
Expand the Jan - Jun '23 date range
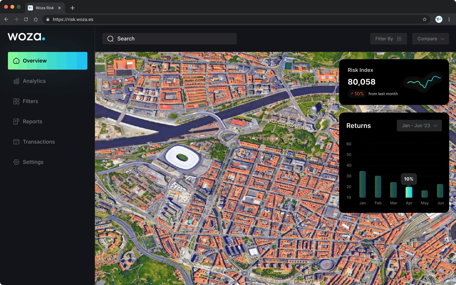pos(419,126)
